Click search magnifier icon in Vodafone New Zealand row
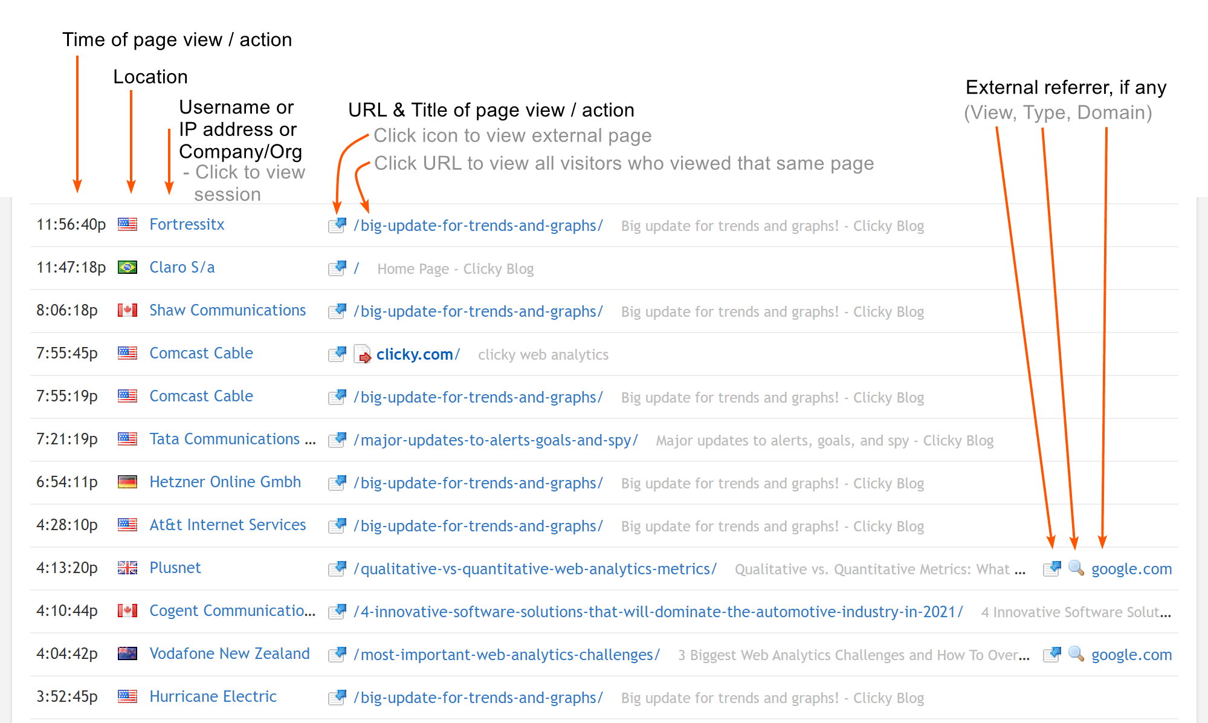Viewport: 1208px width, 723px height. coord(1076,654)
